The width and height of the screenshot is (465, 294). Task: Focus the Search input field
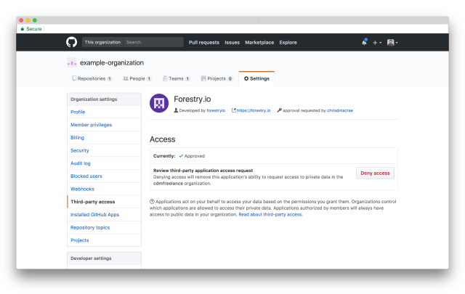click(153, 42)
